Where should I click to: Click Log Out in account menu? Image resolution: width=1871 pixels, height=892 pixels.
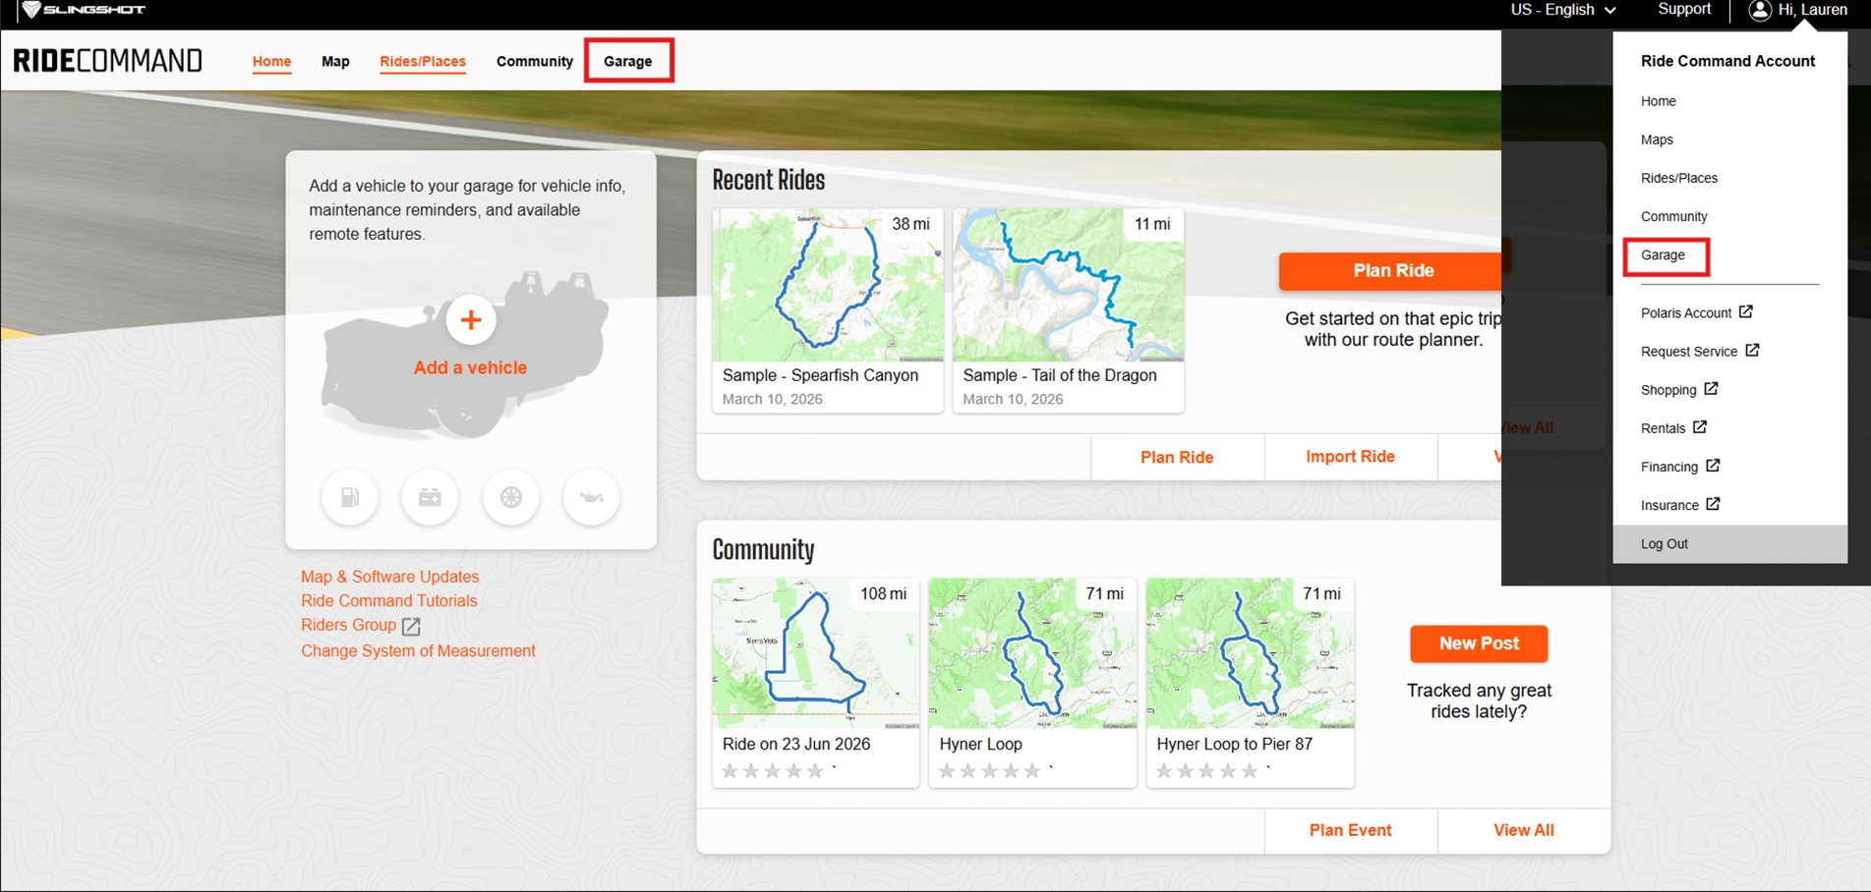click(x=1730, y=543)
